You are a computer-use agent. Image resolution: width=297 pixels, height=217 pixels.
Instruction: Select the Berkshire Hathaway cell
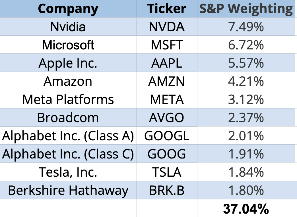[68, 190]
